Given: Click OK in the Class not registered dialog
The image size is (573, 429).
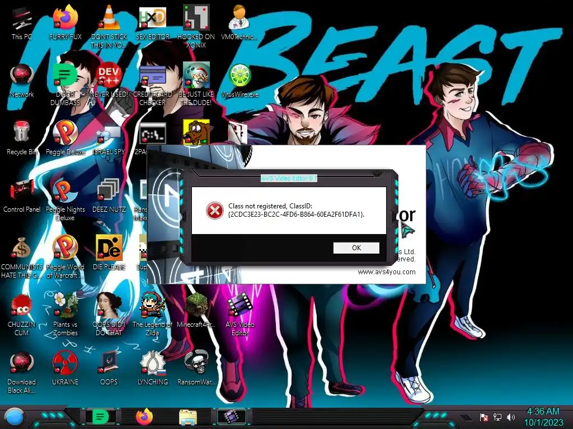Looking at the screenshot, I should click(356, 248).
